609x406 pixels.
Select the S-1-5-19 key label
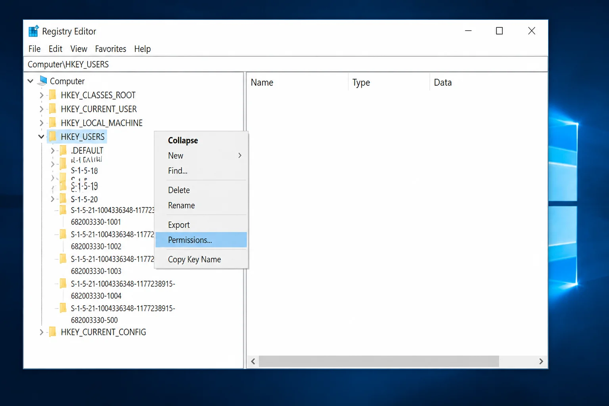pos(84,186)
